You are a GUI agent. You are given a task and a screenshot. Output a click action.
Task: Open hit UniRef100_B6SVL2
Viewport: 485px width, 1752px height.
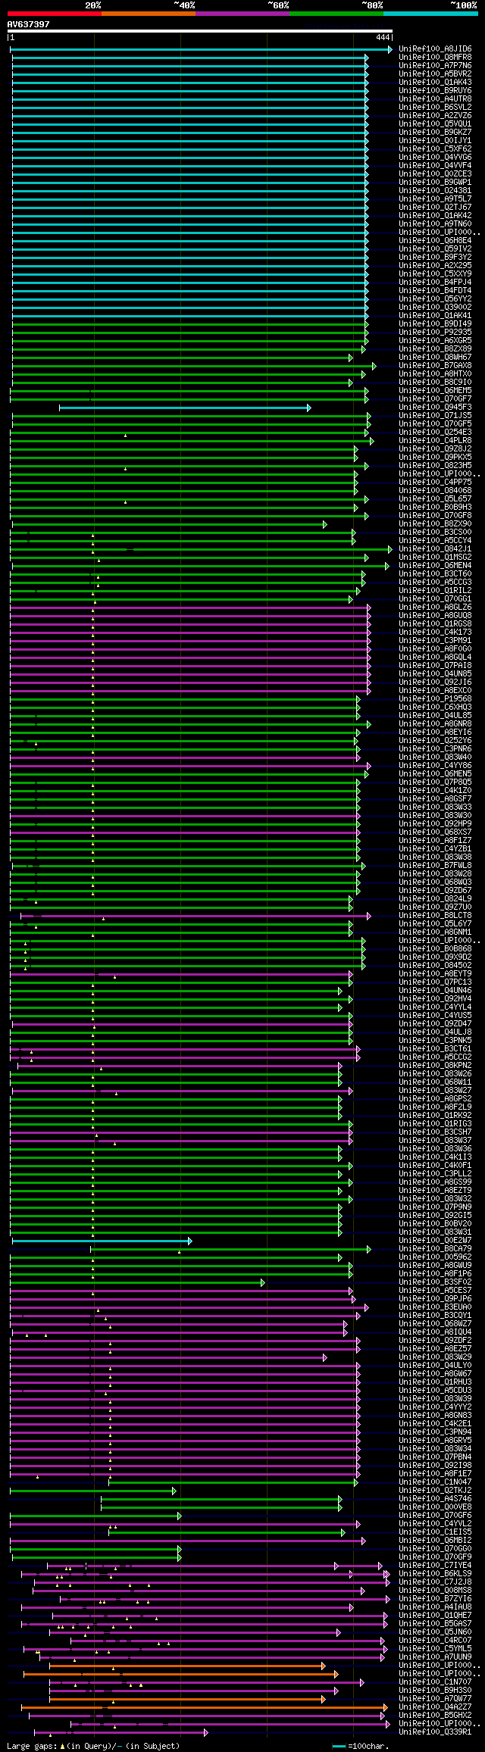click(x=435, y=108)
